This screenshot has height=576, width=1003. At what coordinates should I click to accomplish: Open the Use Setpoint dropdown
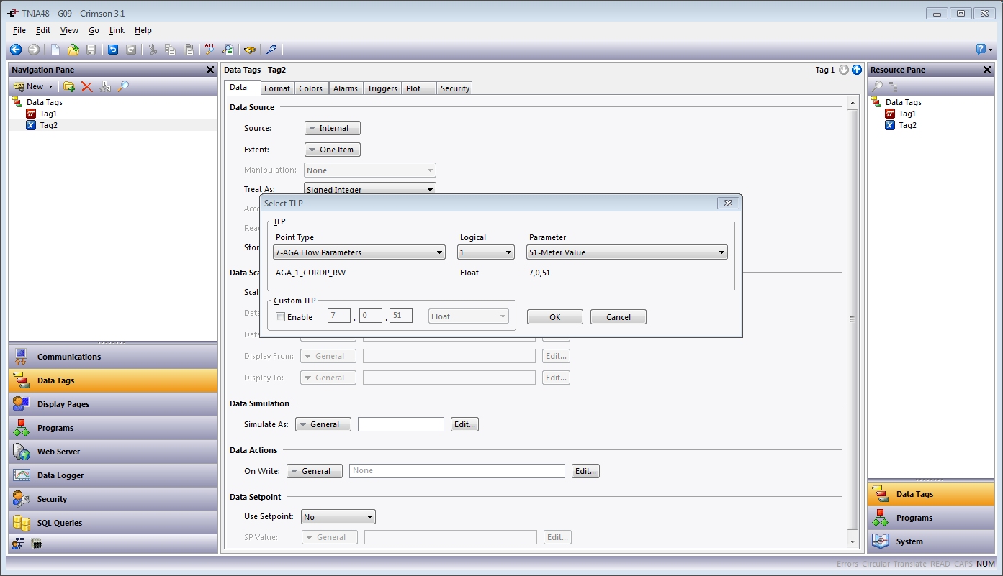pyautogui.click(x=338, y=517)
